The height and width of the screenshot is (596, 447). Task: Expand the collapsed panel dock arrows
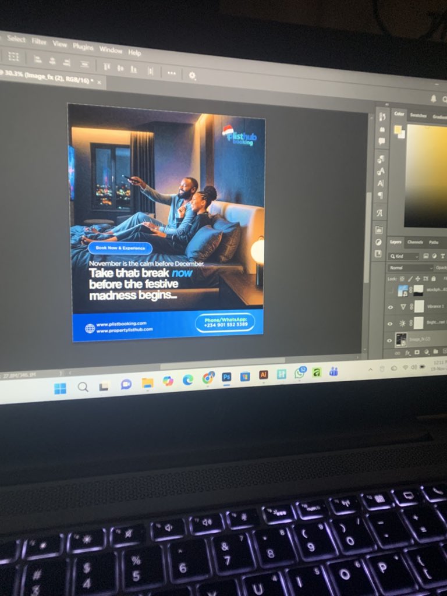pos(387,104)
